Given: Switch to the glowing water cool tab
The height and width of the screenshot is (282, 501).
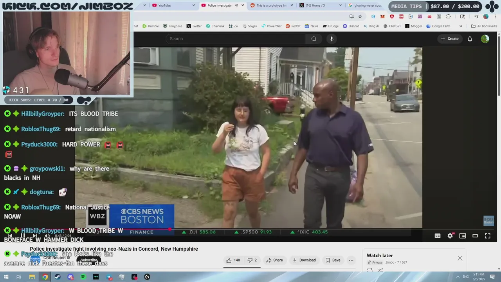Looking at the screenshot, I should tap(365, 5).
